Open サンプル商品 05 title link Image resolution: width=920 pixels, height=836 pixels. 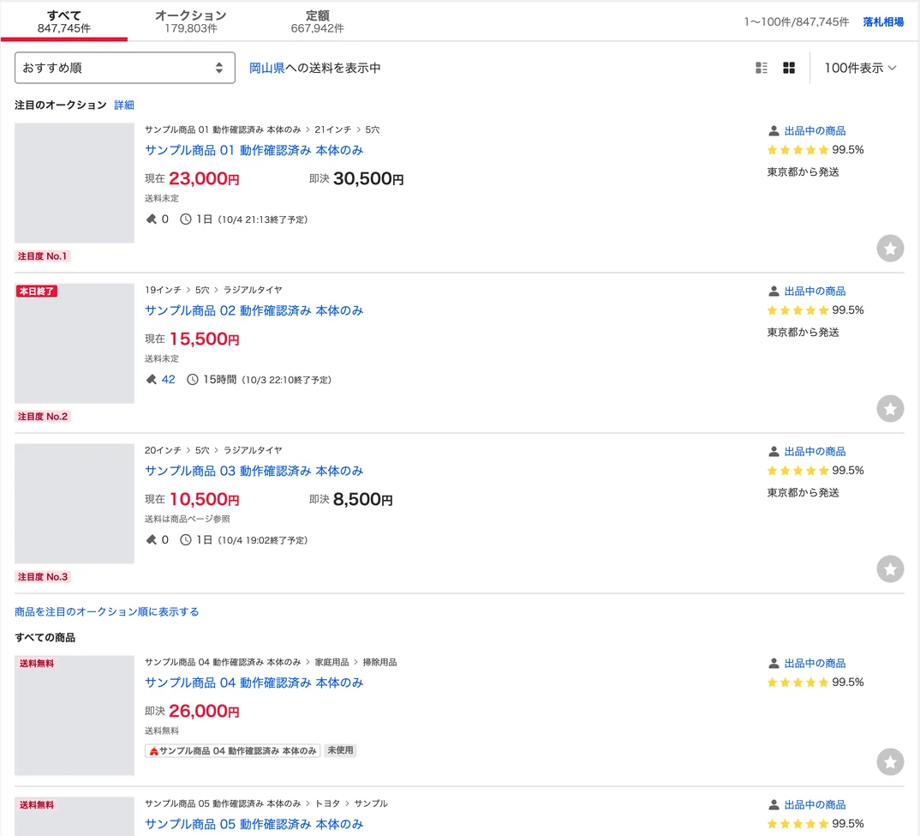pyautogui.click(x=254, y=824)
